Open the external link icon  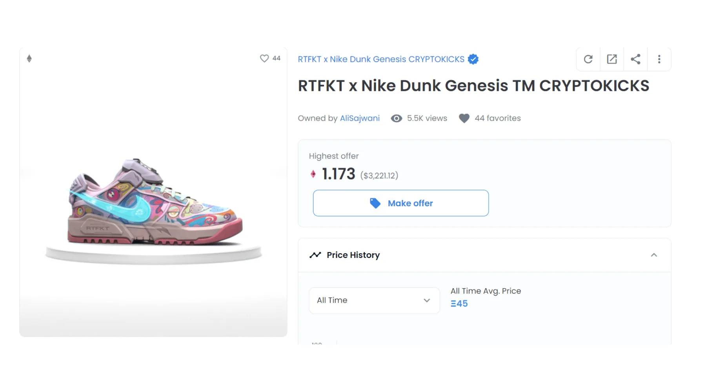[x=612, y=59]
